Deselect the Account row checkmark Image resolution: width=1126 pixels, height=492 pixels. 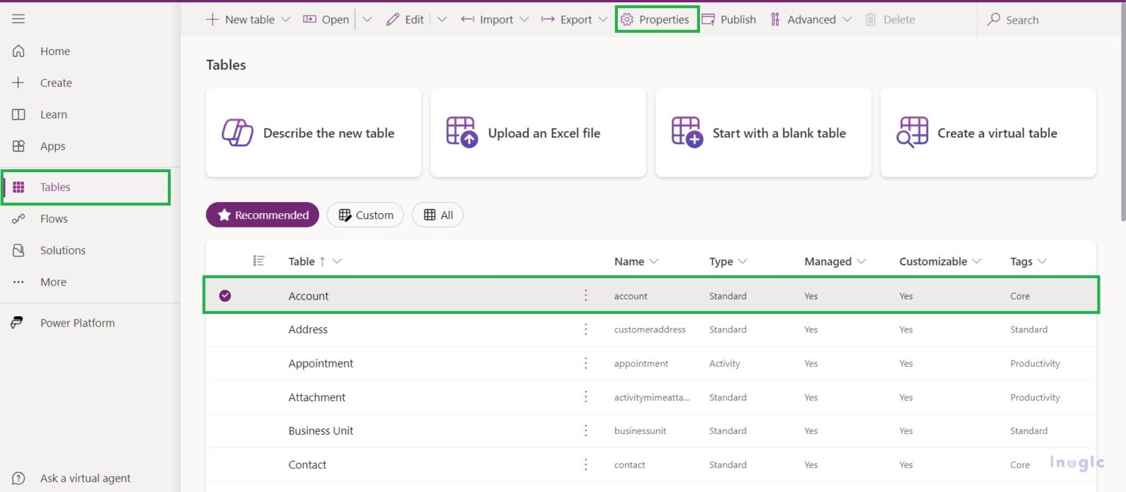click(225, 296)
